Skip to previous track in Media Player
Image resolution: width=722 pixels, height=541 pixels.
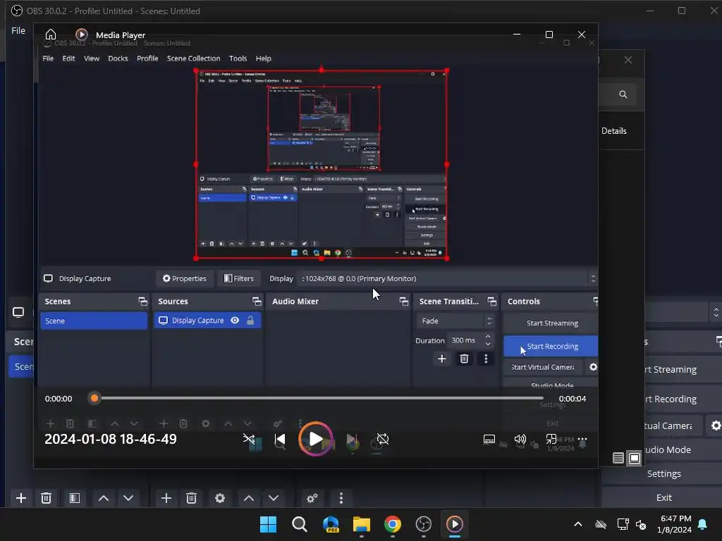[x=279, y=439]
